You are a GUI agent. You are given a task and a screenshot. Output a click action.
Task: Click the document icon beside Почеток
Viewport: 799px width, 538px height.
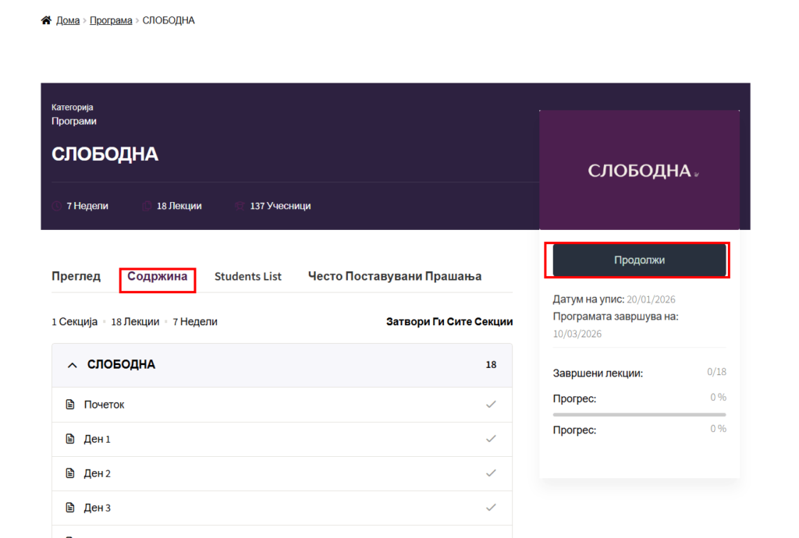[70, 405]
